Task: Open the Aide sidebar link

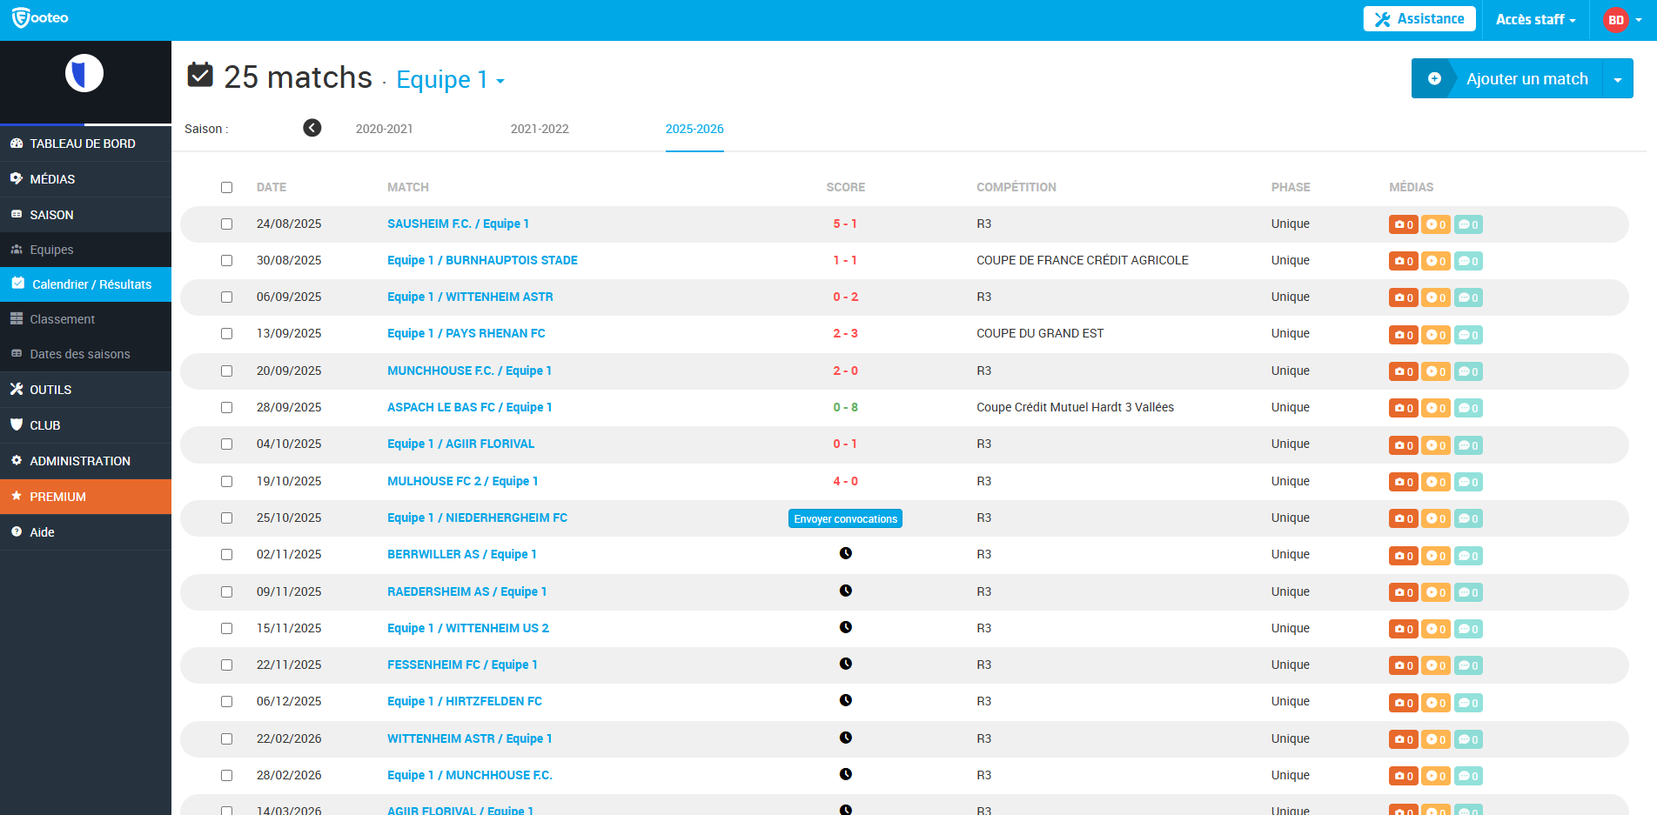Action: click(x=85, y=531)
